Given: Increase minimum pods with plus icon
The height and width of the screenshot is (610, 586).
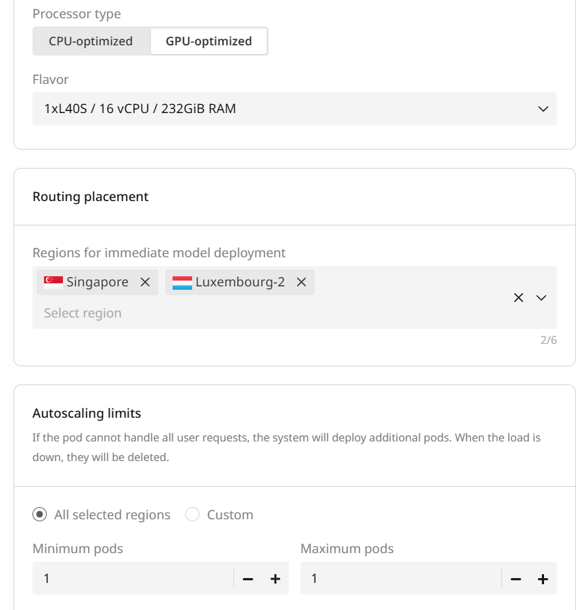Looking at the screenshot, I should coord(275,579).
